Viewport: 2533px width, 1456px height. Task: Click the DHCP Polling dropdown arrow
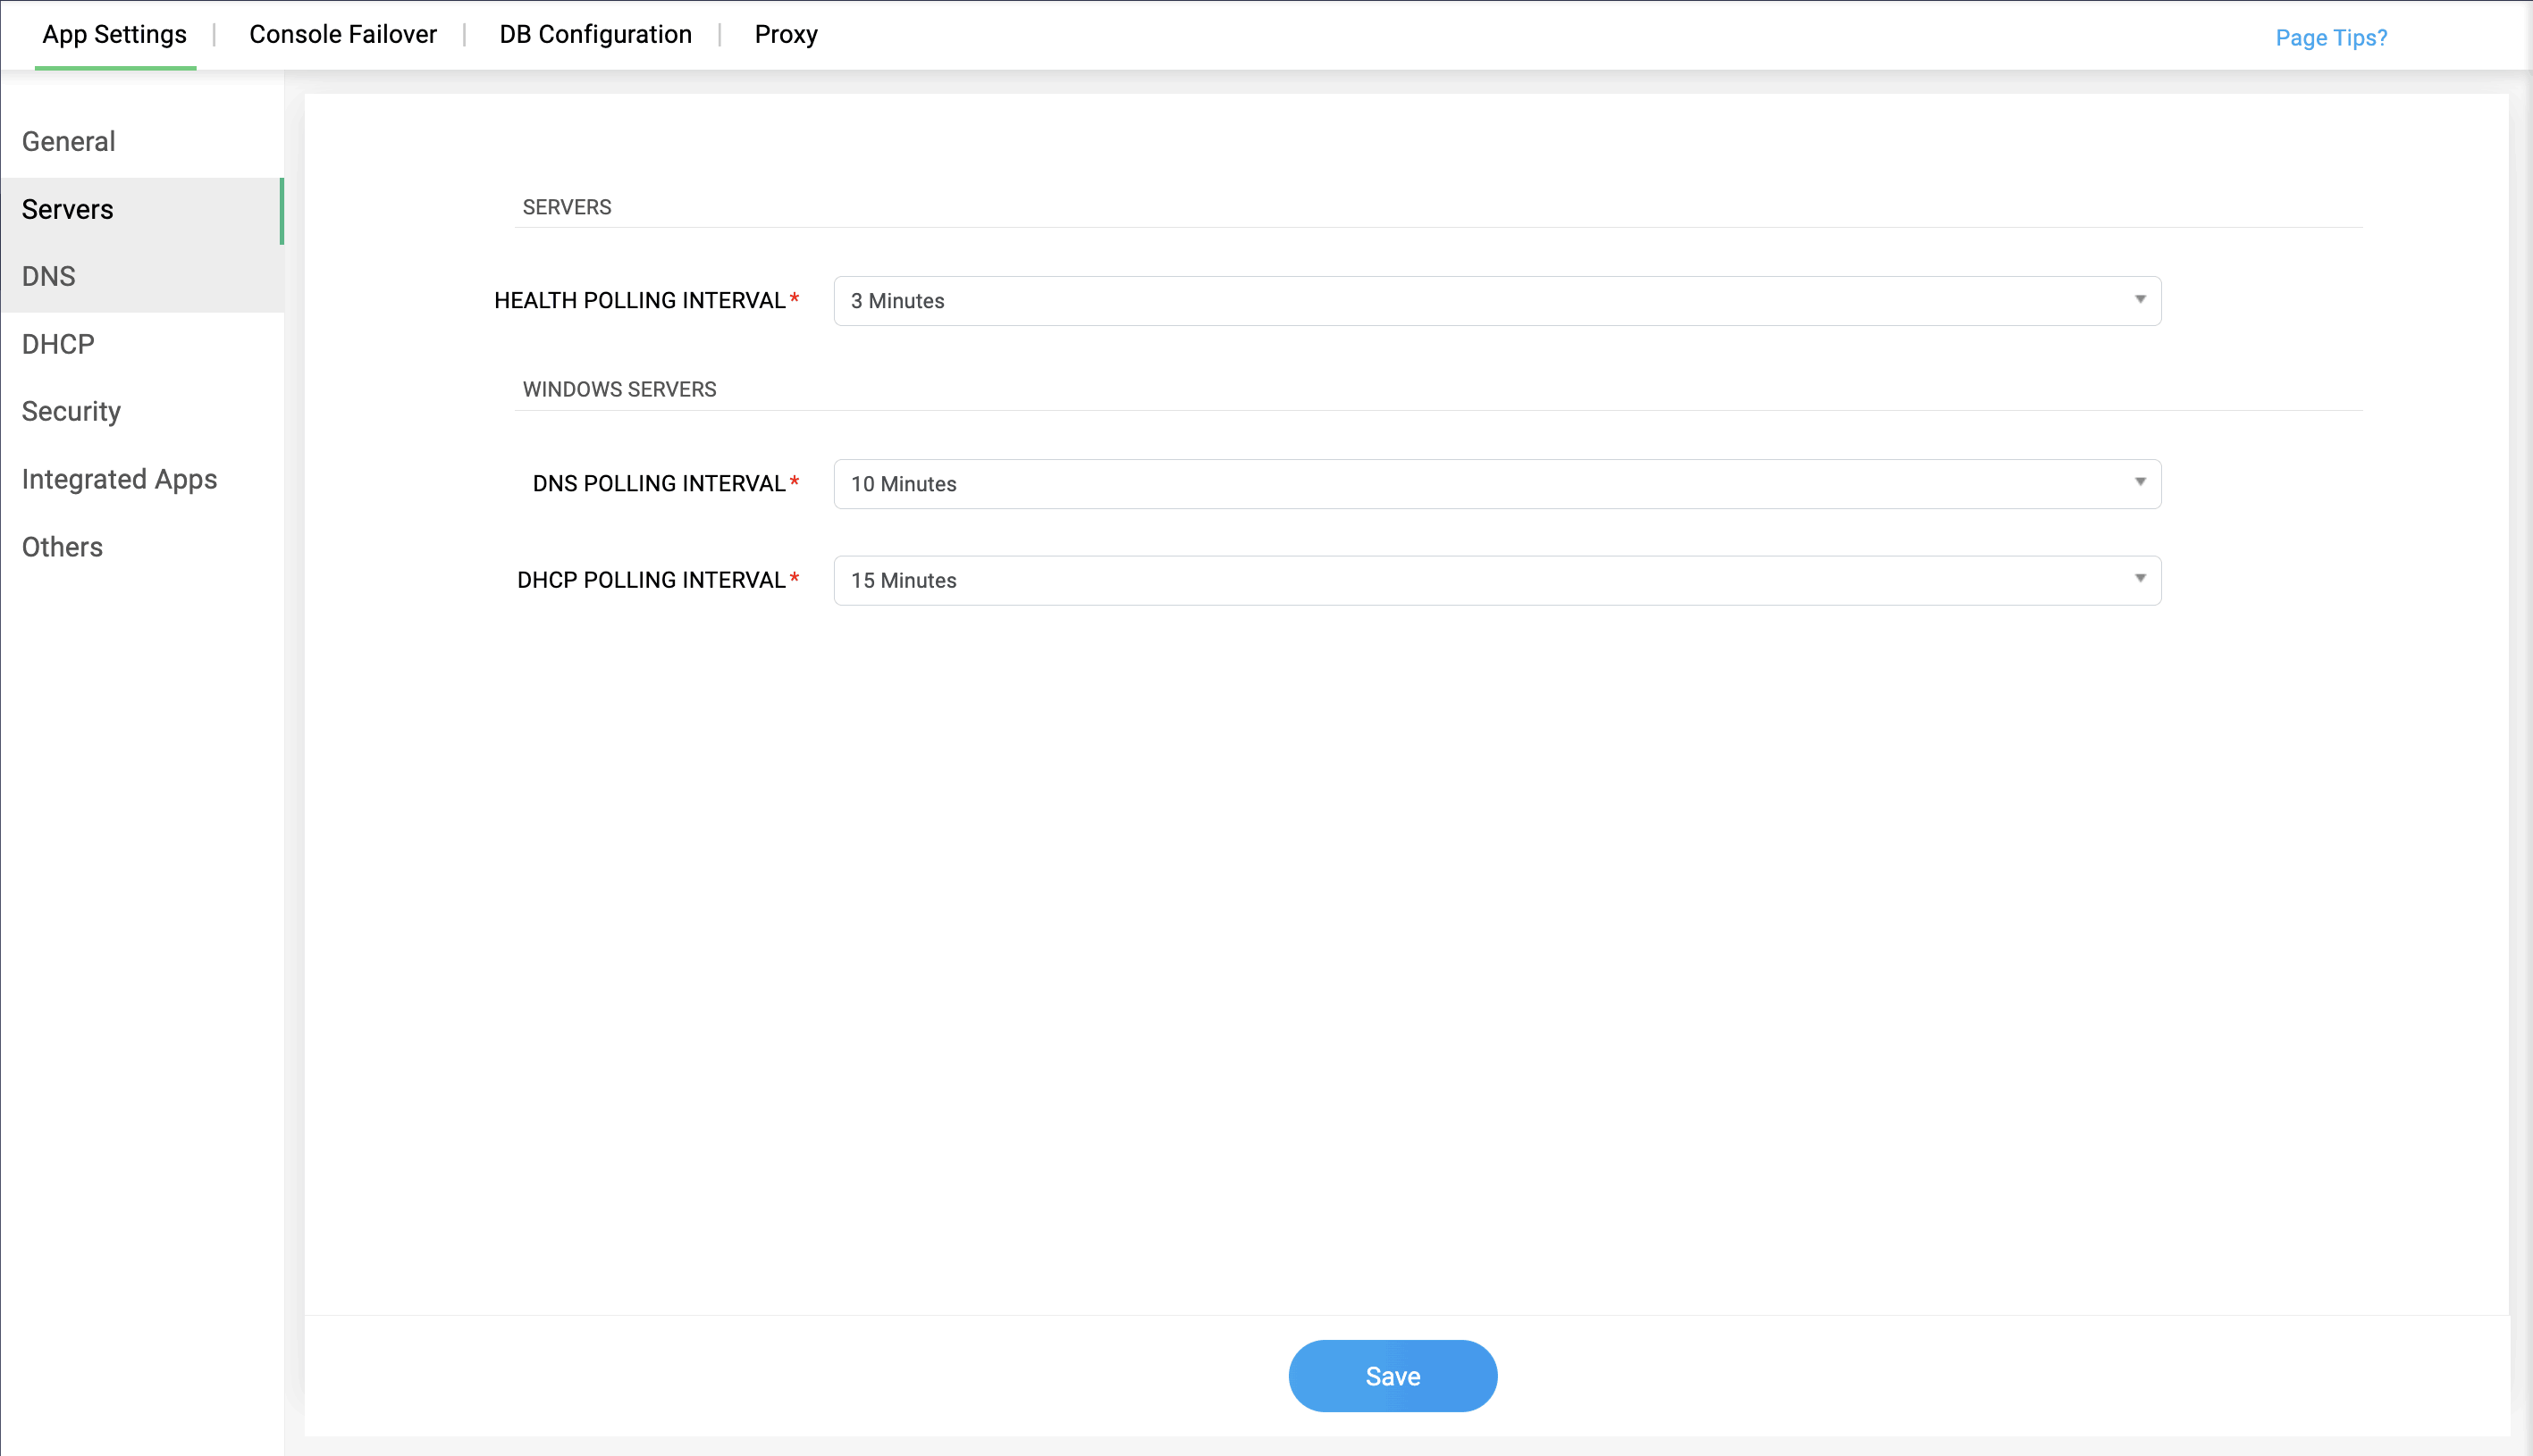point(2140,579)
